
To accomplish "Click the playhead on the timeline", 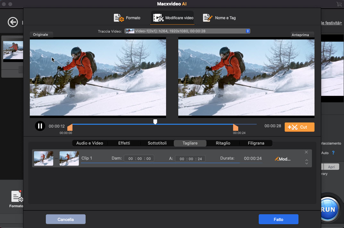I will click(155, 122).
